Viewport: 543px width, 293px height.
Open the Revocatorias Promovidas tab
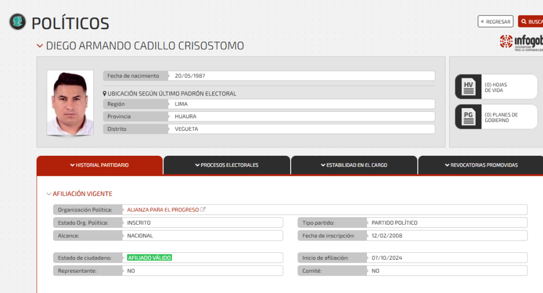[480, 165]
